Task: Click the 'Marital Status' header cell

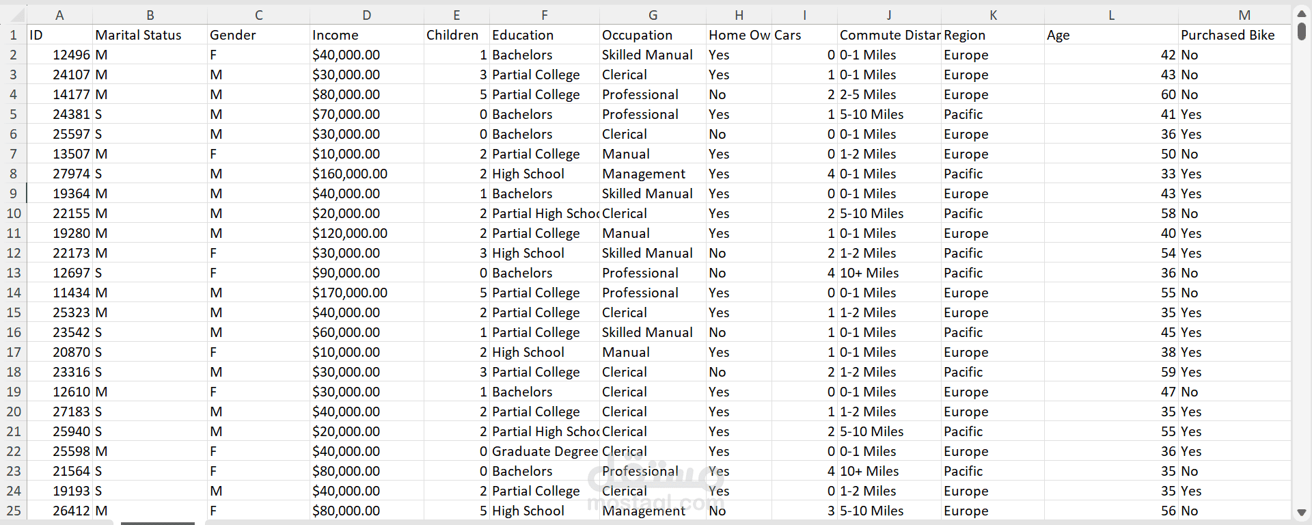Action: pos(150,35)
